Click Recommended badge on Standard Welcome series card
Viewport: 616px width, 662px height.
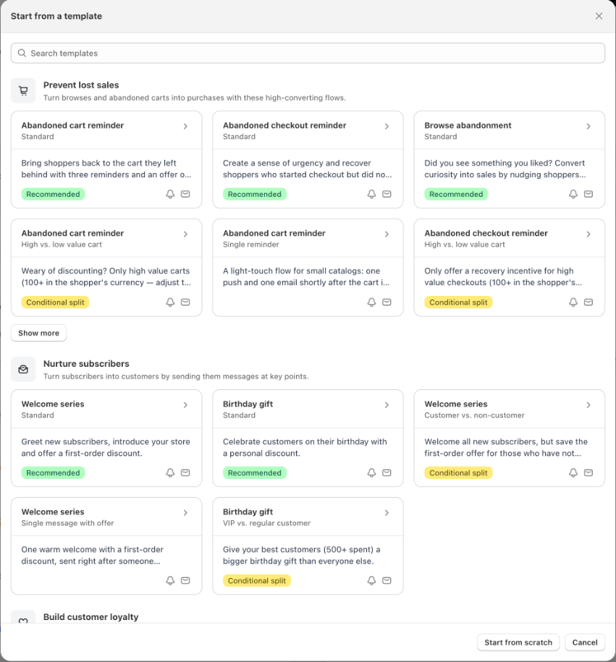point(54,473)
